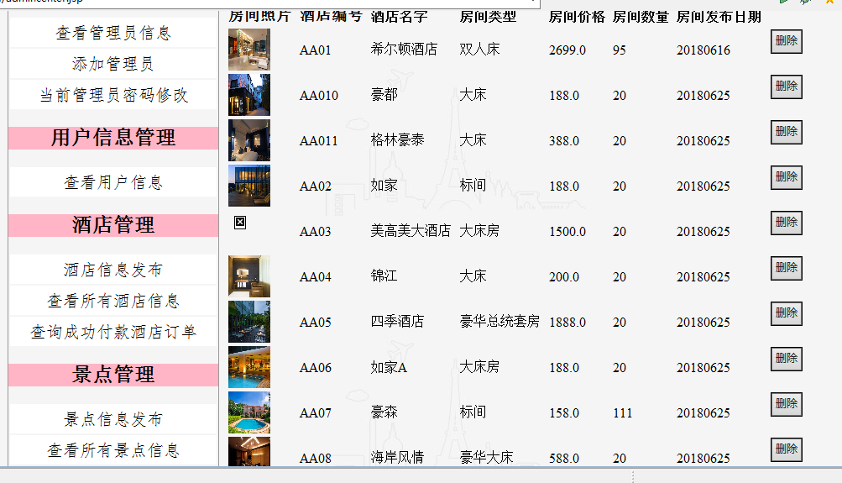The image size is (842, 483).
Task: Select room type 双人床
Action: pos(479,50)
